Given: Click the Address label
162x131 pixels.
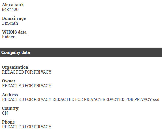Looking at the screenshot, I should pyautogui.click(x=10, y=95).
